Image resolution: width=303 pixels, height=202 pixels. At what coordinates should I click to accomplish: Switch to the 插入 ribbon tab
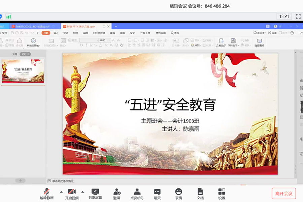[56, 33]
